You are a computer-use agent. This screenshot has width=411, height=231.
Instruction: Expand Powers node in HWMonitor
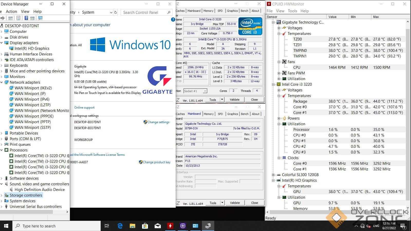pos(279,118)
